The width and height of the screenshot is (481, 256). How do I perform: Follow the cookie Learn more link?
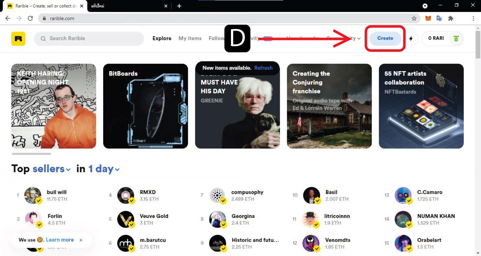[x=60, y=240]
